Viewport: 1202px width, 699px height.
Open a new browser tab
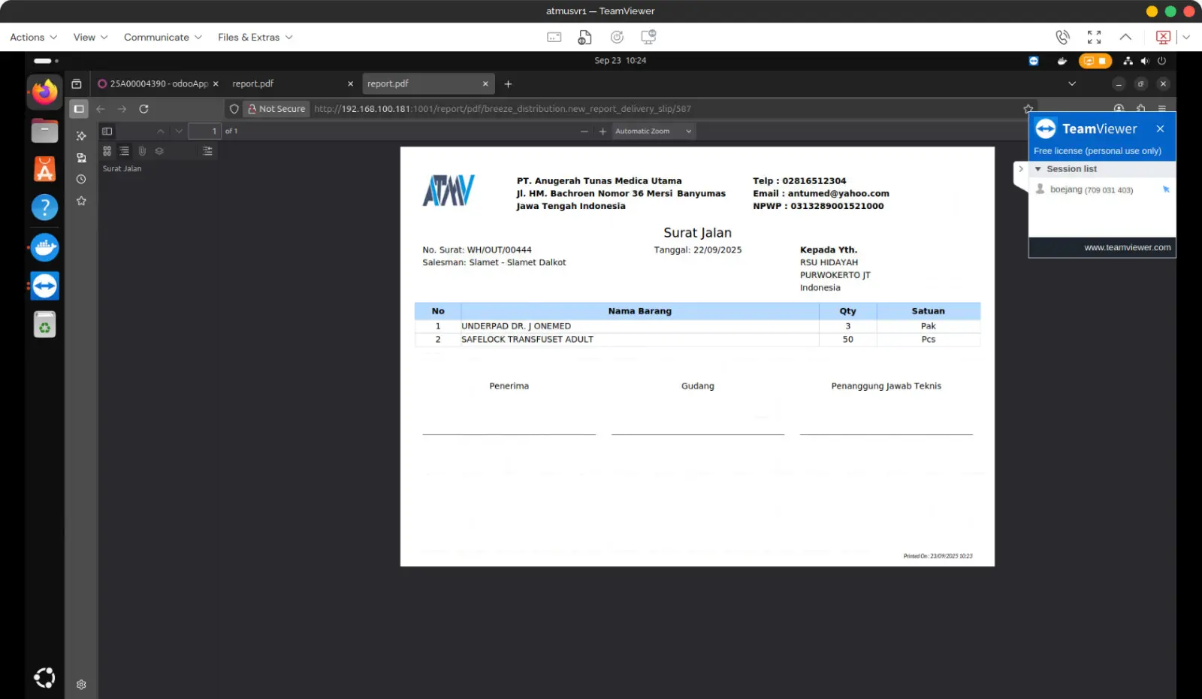508,84
